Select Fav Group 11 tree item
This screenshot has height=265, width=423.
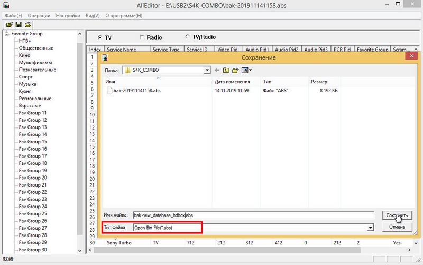click(x=33, y=113)
